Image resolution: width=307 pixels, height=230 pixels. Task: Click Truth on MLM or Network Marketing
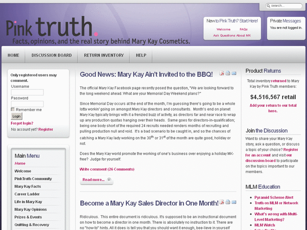point(276,206)
